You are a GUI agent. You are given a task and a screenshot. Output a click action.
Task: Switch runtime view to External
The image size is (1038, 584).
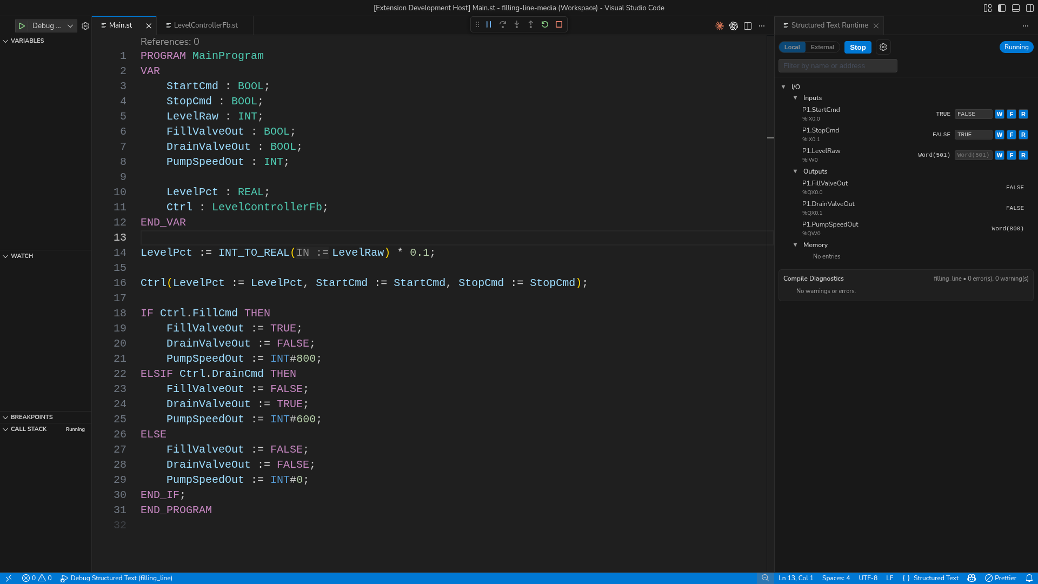(822, 47)
